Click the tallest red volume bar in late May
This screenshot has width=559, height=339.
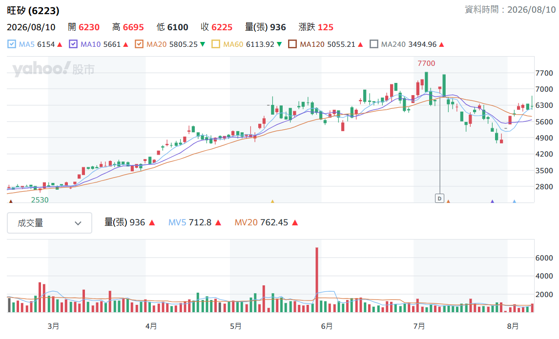[316, 280]
